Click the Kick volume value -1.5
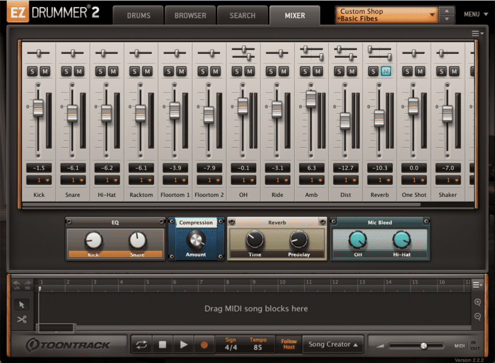 click(39, 168)
